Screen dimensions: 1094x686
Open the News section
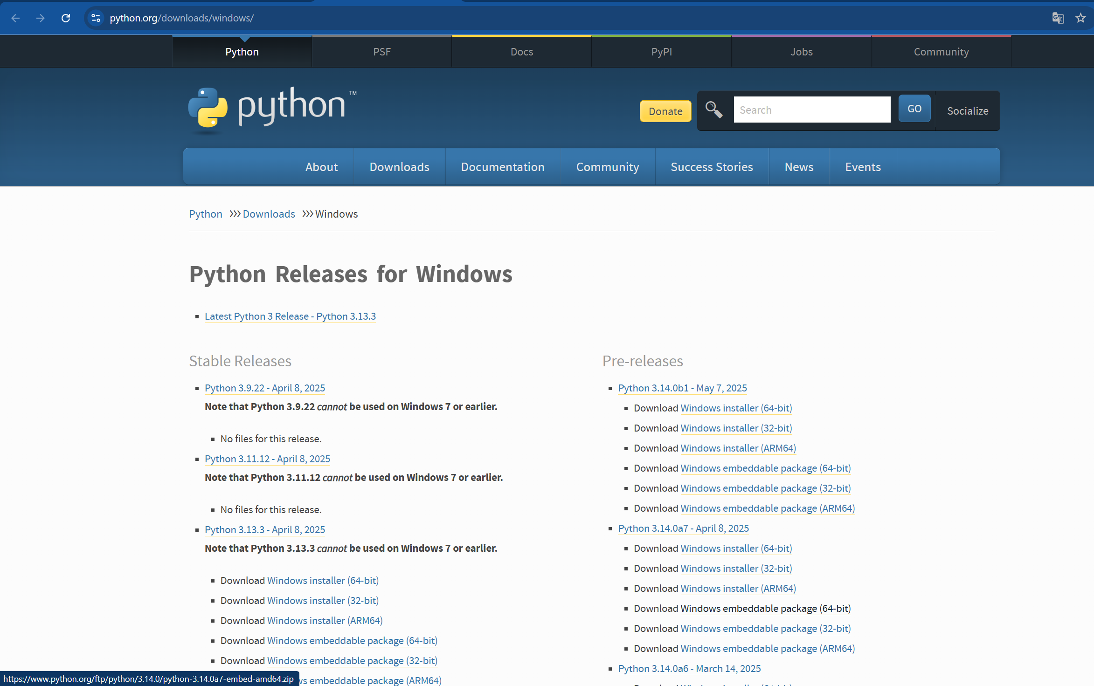(799, 166)
